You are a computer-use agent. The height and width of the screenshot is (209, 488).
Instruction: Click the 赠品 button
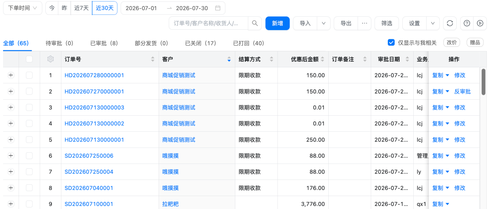[475, 42]
